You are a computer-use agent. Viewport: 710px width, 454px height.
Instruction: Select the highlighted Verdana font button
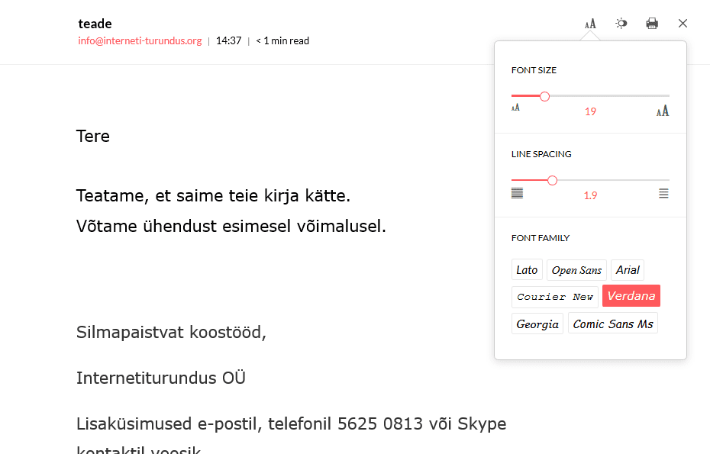click(631, 295)
